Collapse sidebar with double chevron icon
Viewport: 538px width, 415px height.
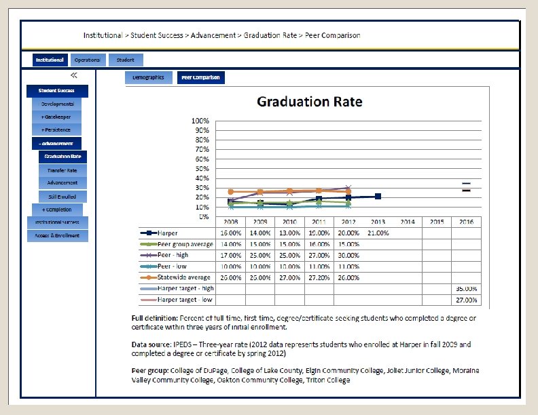click(x=74, y=75)
